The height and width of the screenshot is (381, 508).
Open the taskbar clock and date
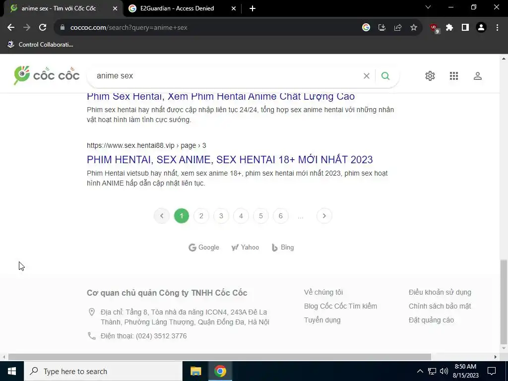pyautogui.click(x=465, y=371)
